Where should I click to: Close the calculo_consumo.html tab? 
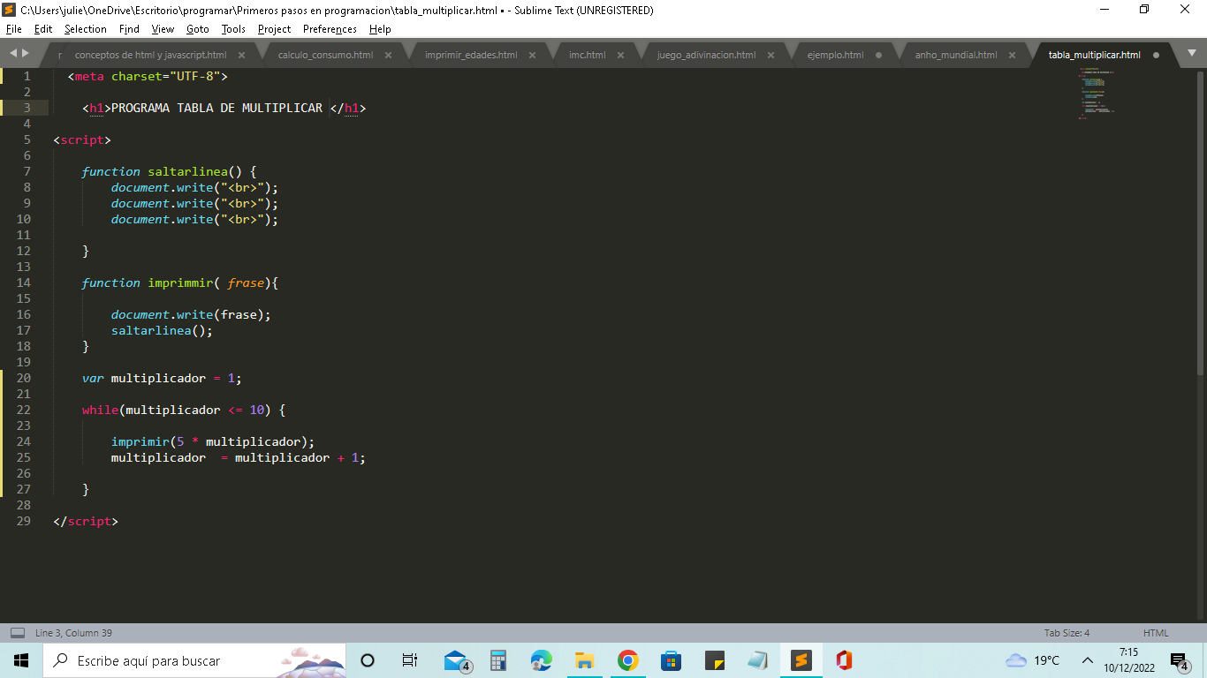(388, 55)
